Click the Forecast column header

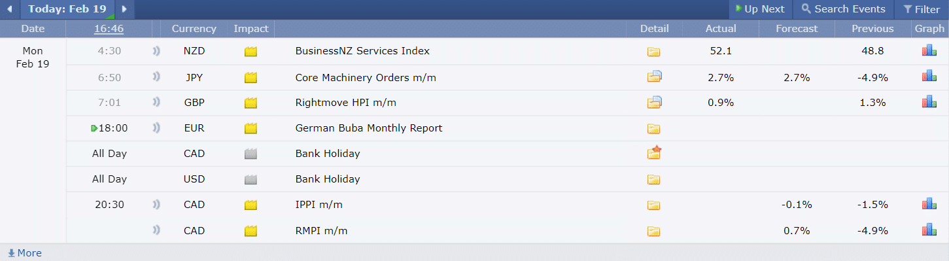coord(797,29)
